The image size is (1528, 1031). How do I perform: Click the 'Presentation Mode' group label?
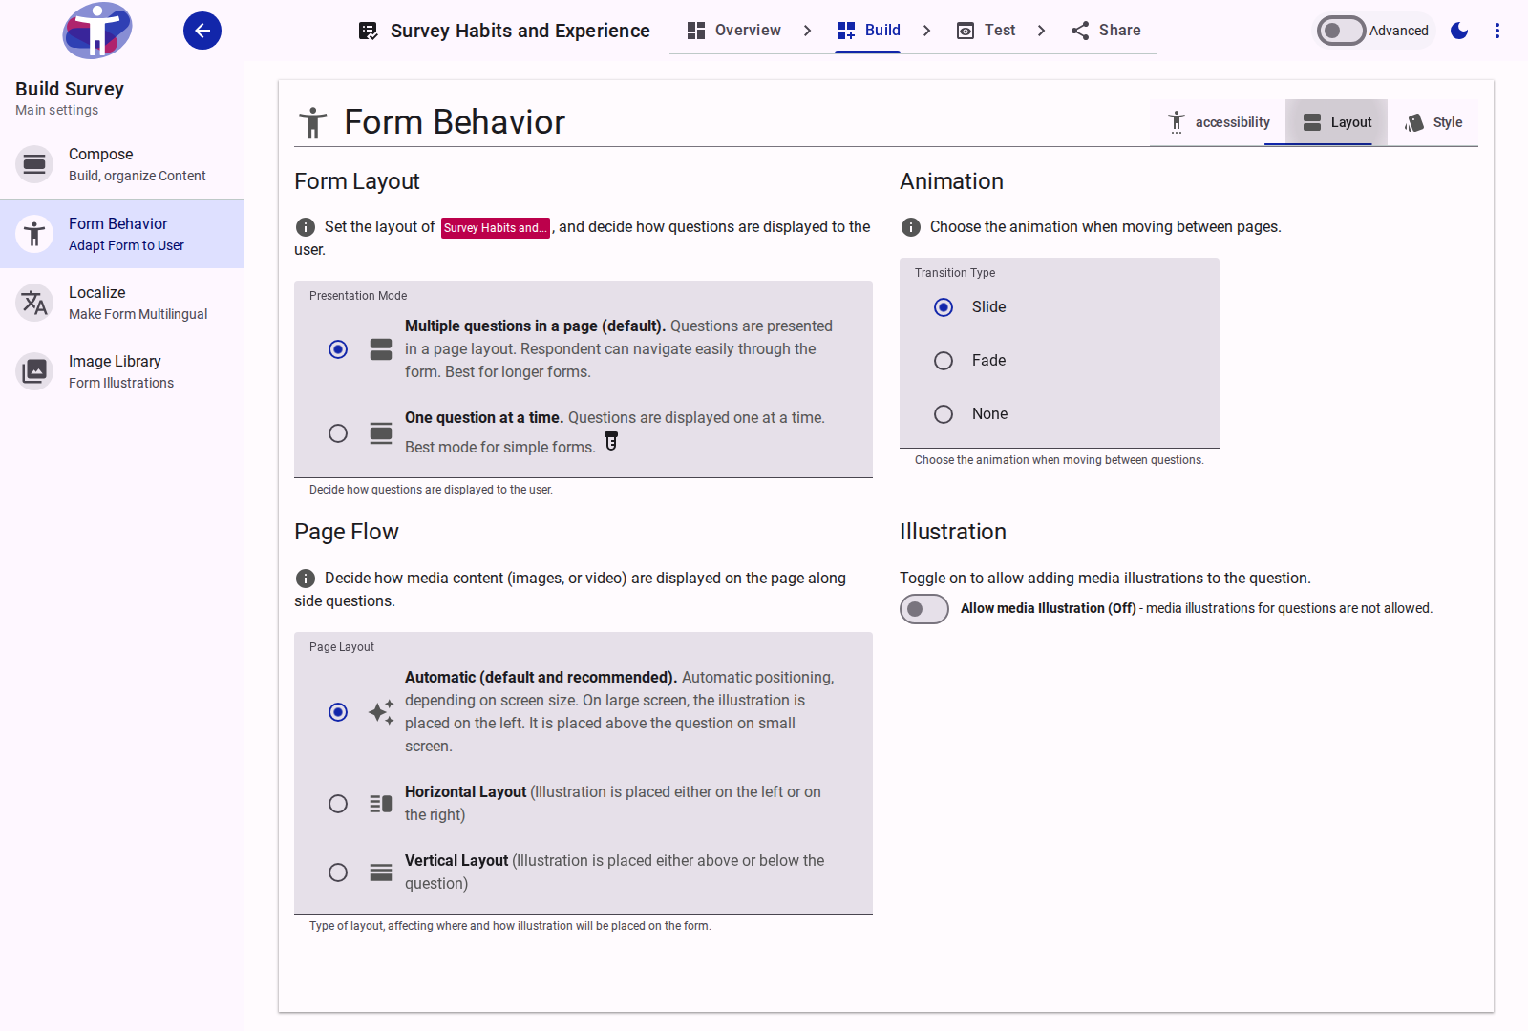coord(358,296)
